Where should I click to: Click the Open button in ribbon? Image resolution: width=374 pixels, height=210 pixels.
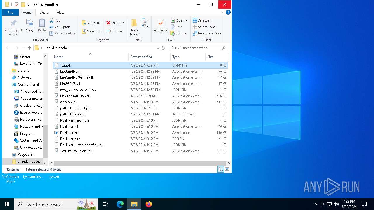tap(179, 20)
